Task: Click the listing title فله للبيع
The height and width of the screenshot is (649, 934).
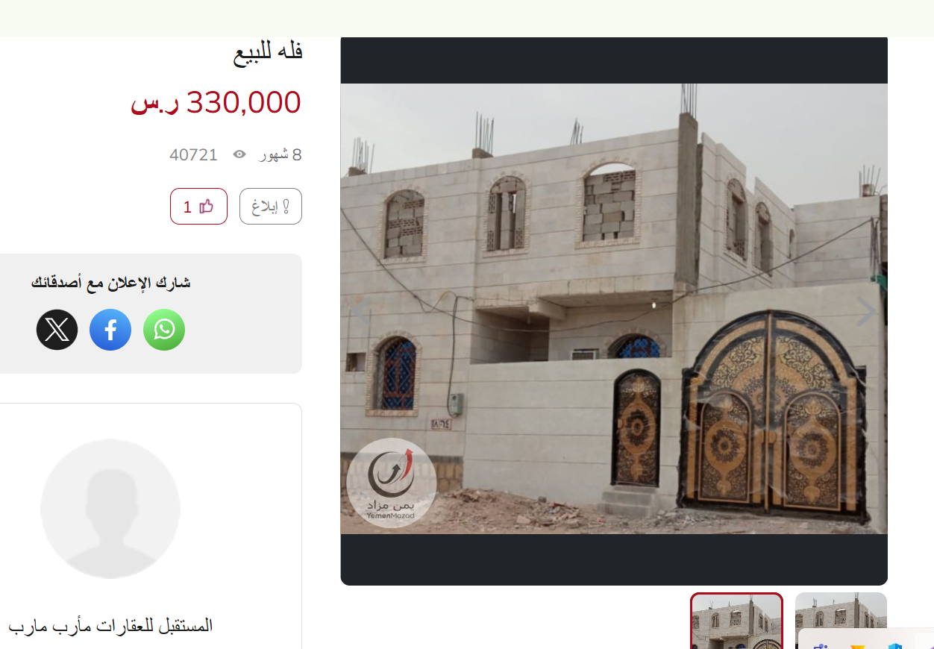Action: coord(268,52)
